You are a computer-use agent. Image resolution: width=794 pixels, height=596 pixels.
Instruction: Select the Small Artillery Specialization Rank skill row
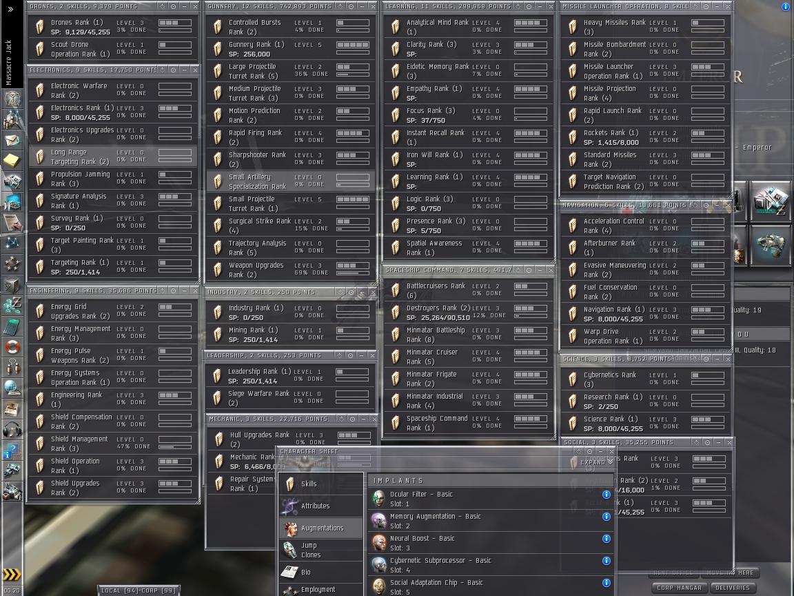(x=290, y=181)
